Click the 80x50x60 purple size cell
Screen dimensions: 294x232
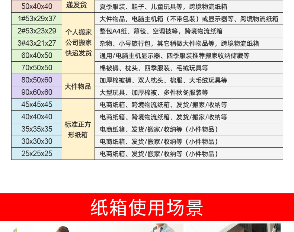coord(37,80)
